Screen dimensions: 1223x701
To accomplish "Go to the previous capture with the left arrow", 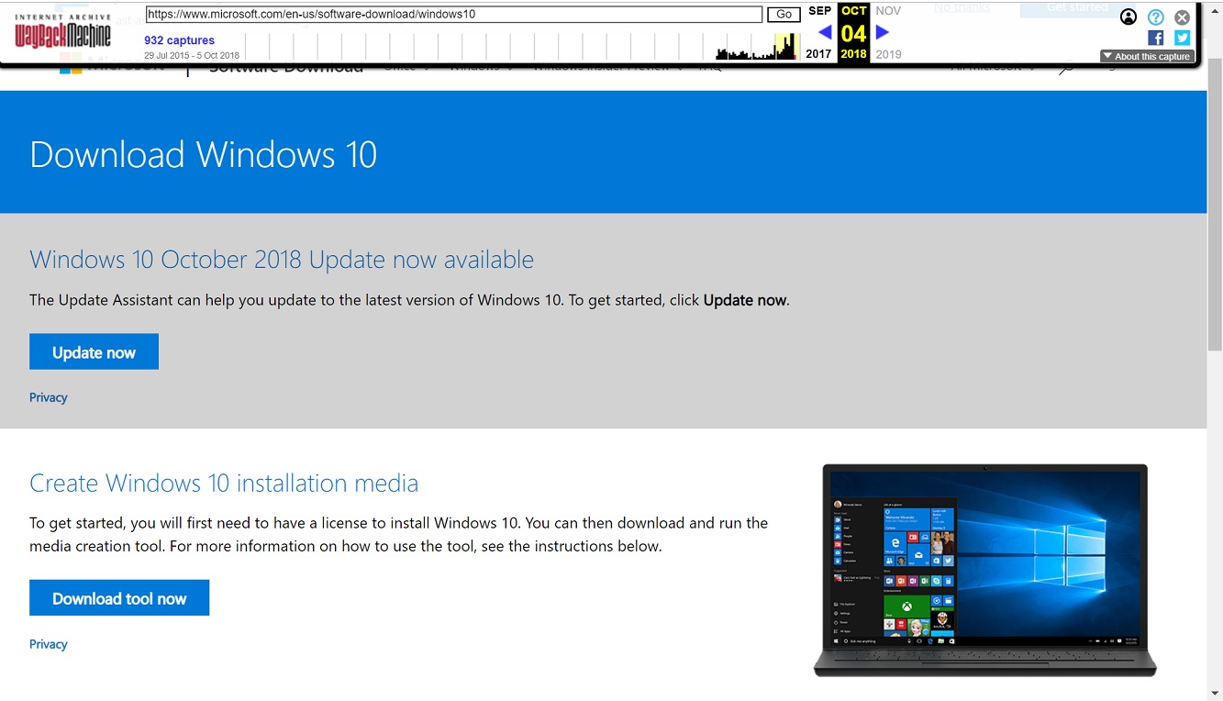I will click(x=824, y=32).
